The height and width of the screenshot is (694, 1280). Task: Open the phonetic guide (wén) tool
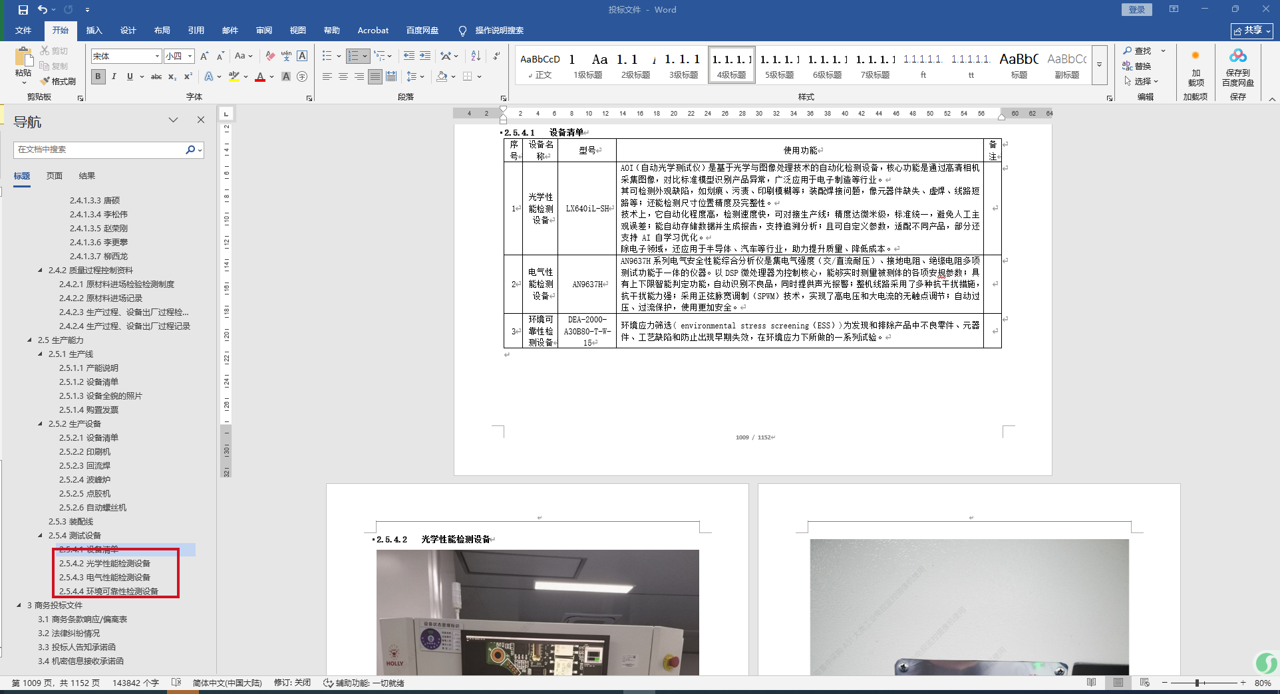point(286,56)
